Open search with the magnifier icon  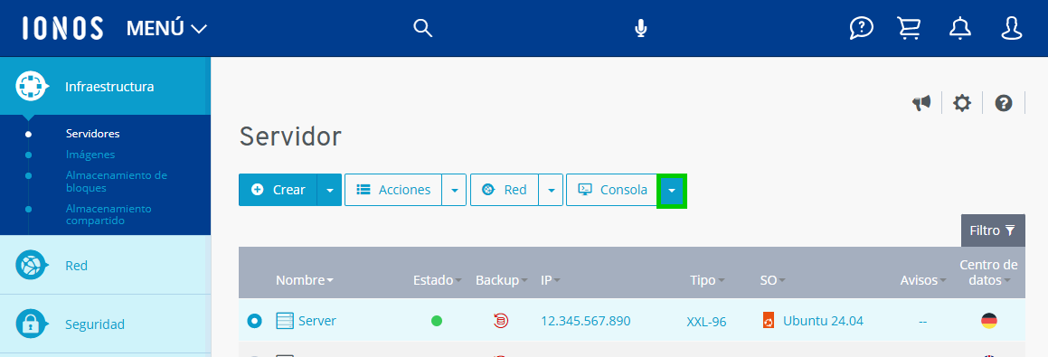tap(423, 28)
